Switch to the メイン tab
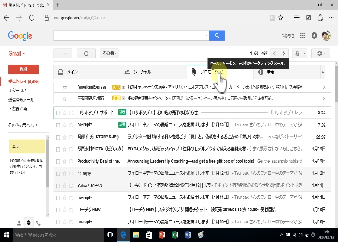The image size is (338, 242). (x=87, y=72)
